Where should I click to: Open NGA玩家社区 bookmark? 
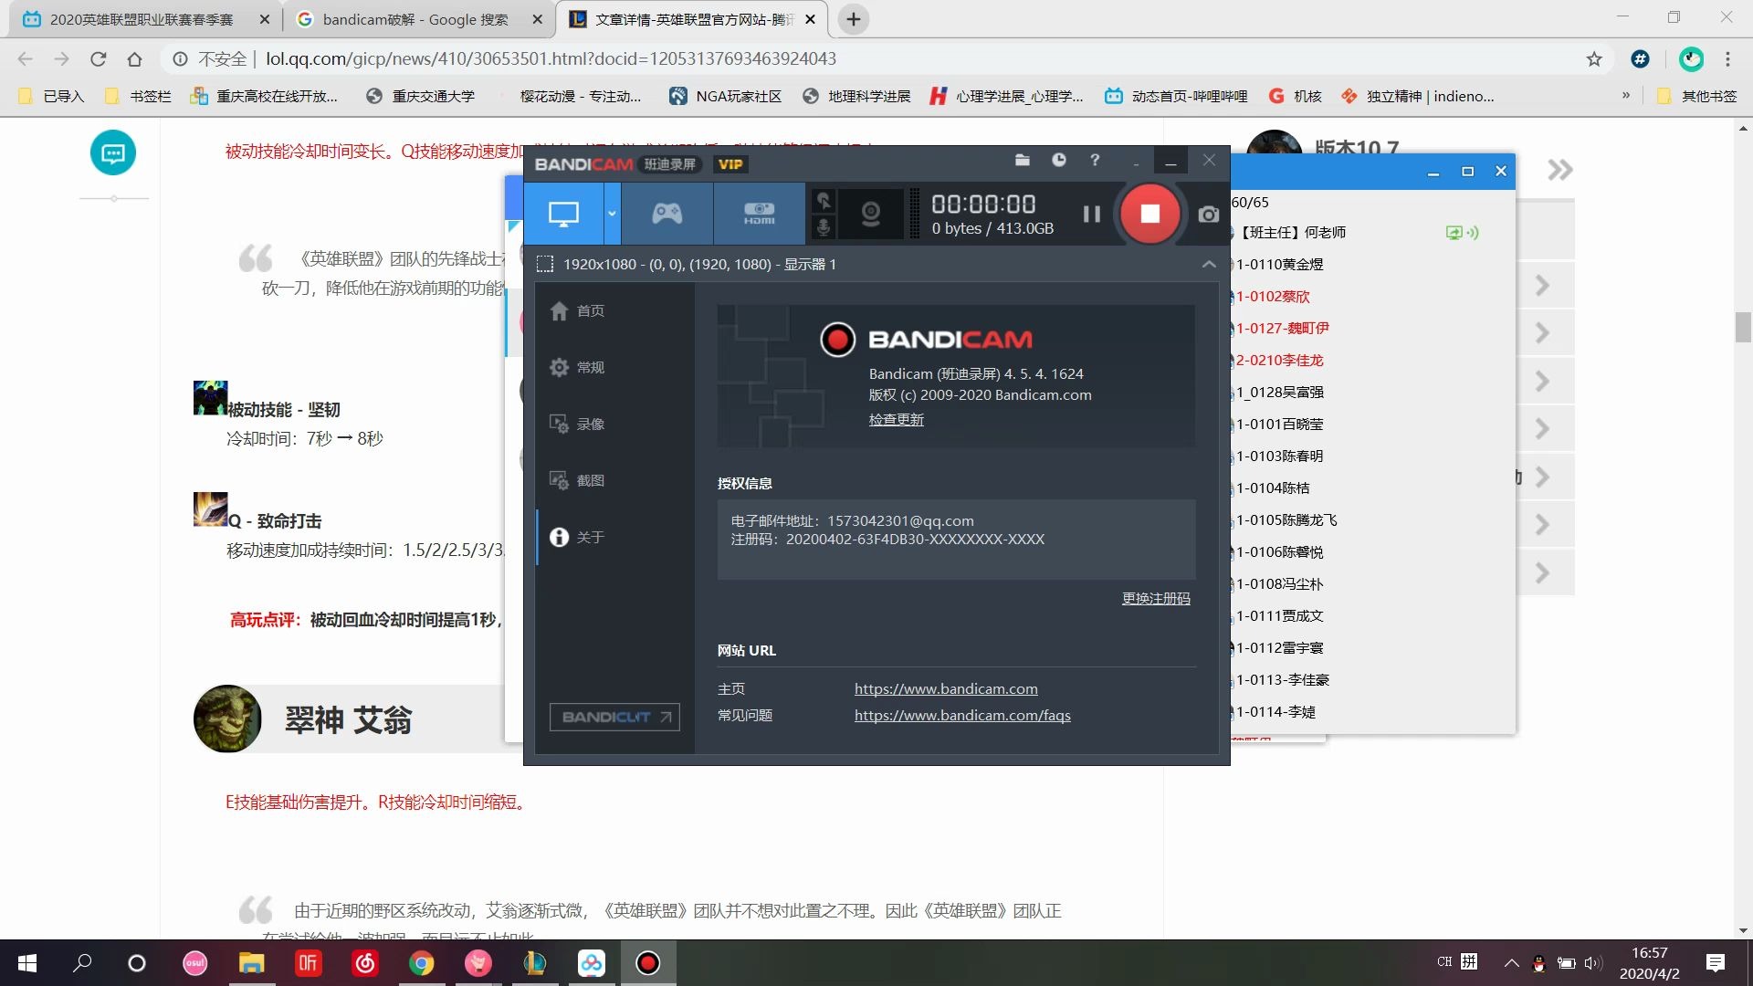(726, 96)
